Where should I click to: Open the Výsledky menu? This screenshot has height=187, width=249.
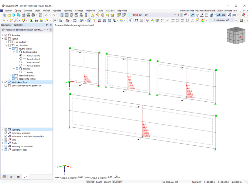pos(68,10)
